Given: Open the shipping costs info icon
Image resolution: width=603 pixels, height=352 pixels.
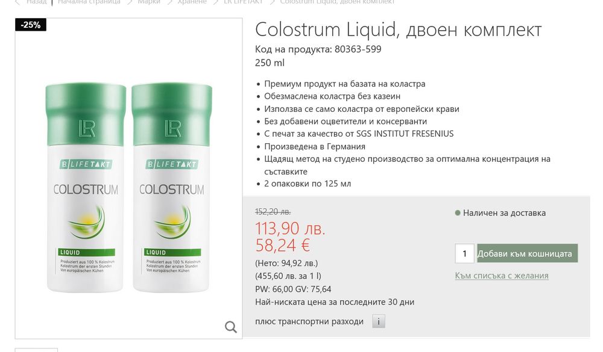Looking at the screenshot, I should tap(379, 321).
